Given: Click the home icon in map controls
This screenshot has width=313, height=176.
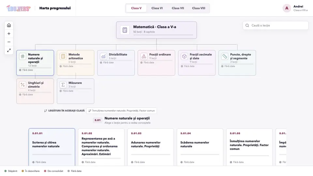Looking at the screenshot, I should coord(9,25).
